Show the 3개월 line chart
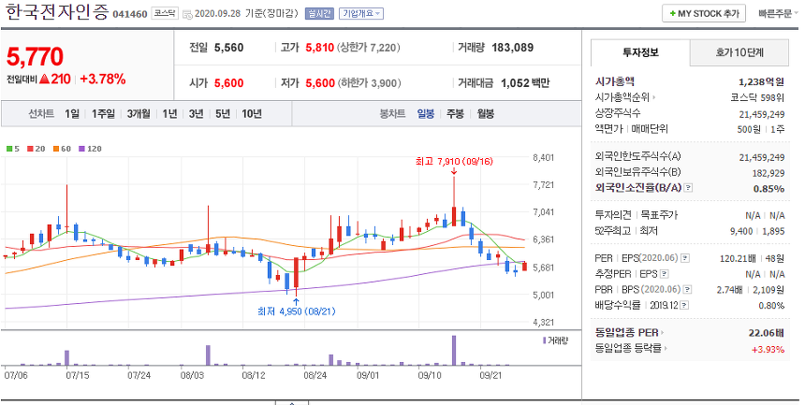 click(139, 113)
